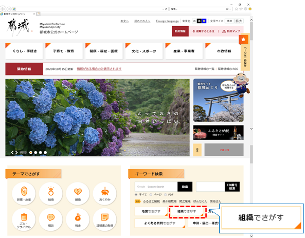Select the second slideshow dot indicator

pos(35,153)
